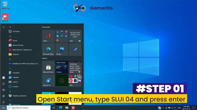Click the Productivity group header

[46, 27]
